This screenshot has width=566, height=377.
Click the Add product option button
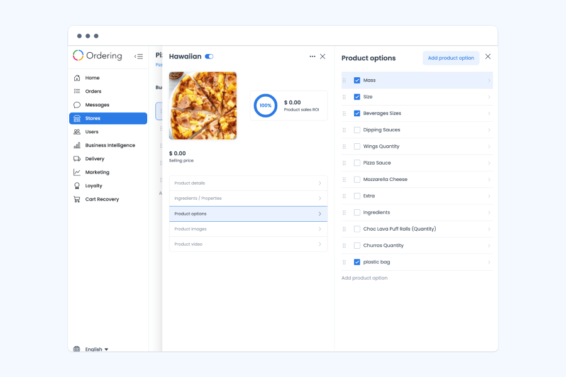(x=451, y=58)
